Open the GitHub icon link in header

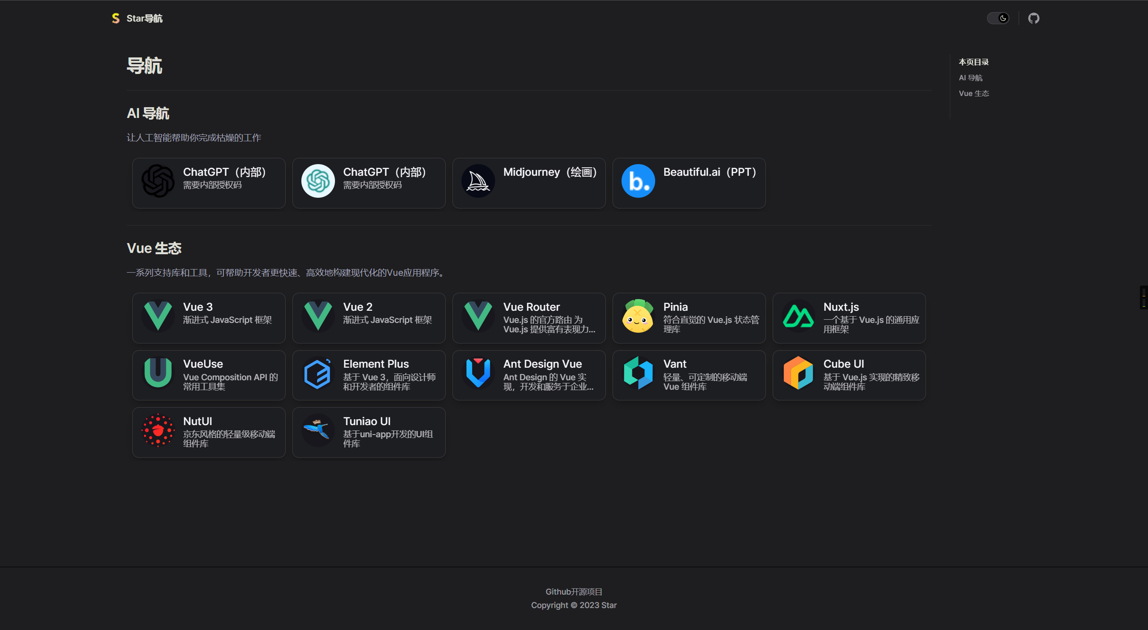coord(1034,18)
